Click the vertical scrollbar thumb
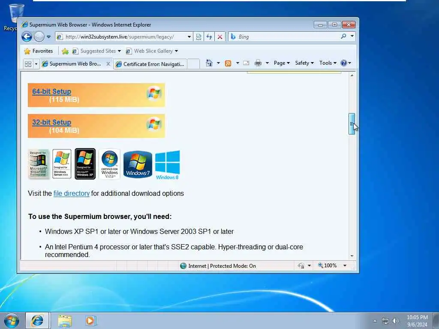This screenshot has height=329, width=439. tap(352, 124)
